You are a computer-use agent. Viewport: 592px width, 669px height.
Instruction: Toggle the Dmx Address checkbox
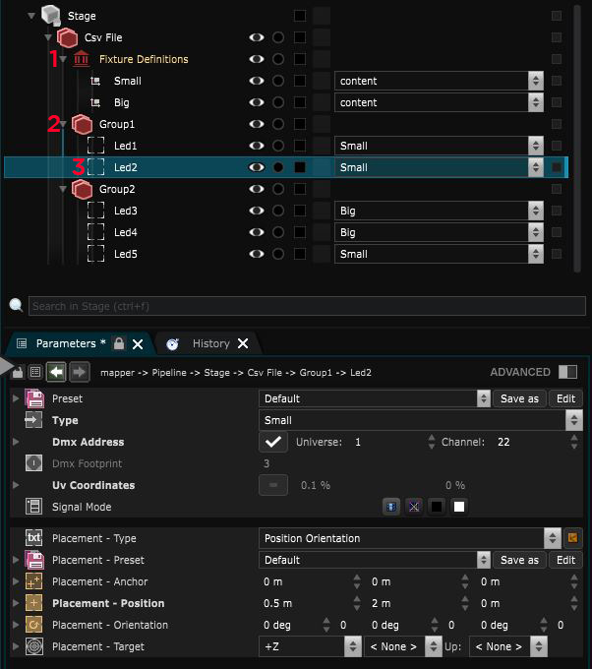tap(273, 443)
